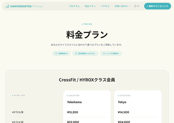The image size is (174, 123).
Task: Click the 無料カウンセリング button
Action: point(158,6)
